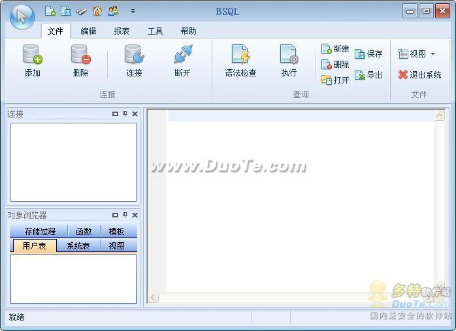
Task: Select the 系统表 tab
Action: click(x=78, y=246)
